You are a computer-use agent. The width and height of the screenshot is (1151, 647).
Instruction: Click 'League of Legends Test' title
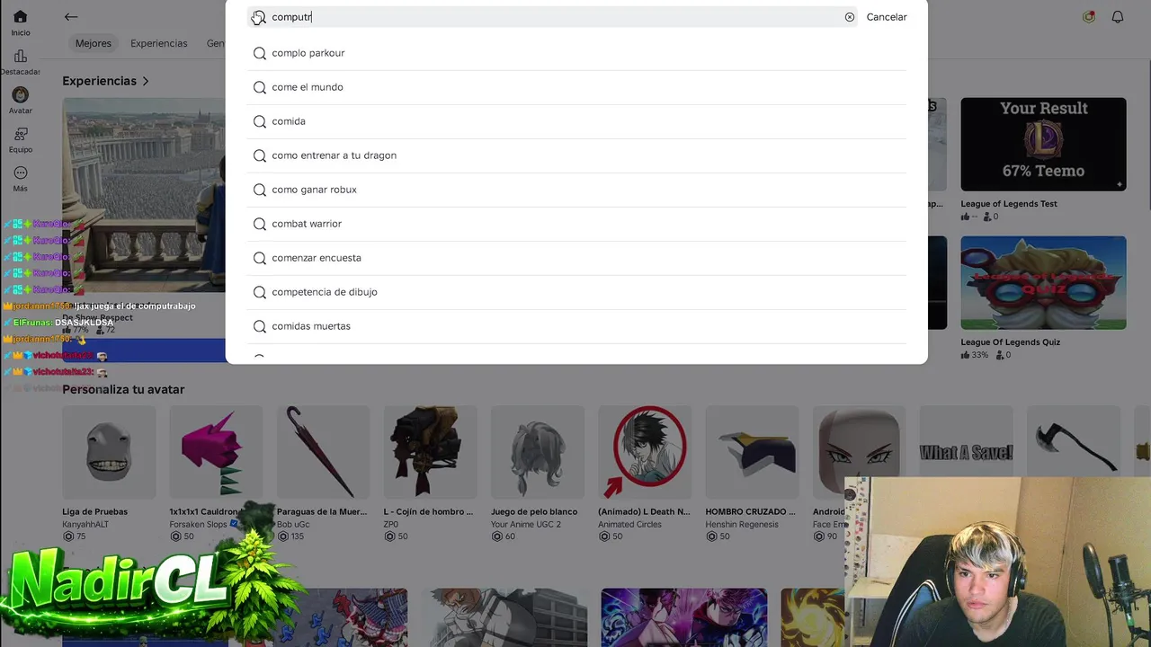pyautogui.click(x=1009, y=204)
